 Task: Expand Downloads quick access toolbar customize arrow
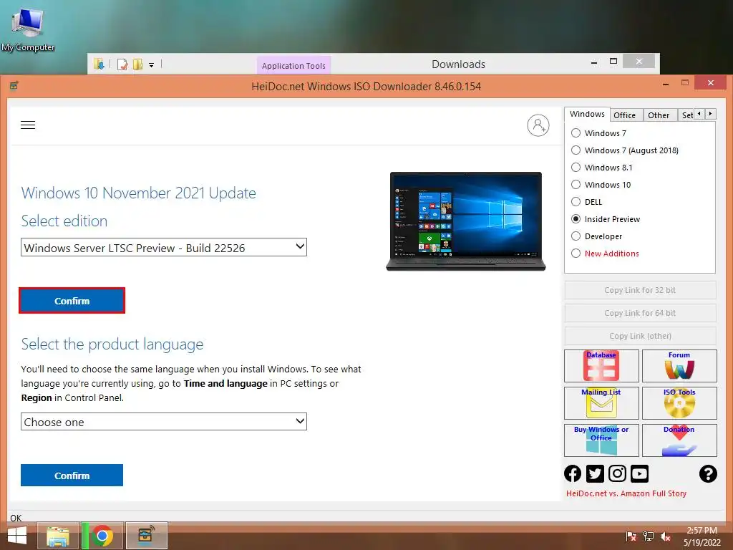click(152, 65)
